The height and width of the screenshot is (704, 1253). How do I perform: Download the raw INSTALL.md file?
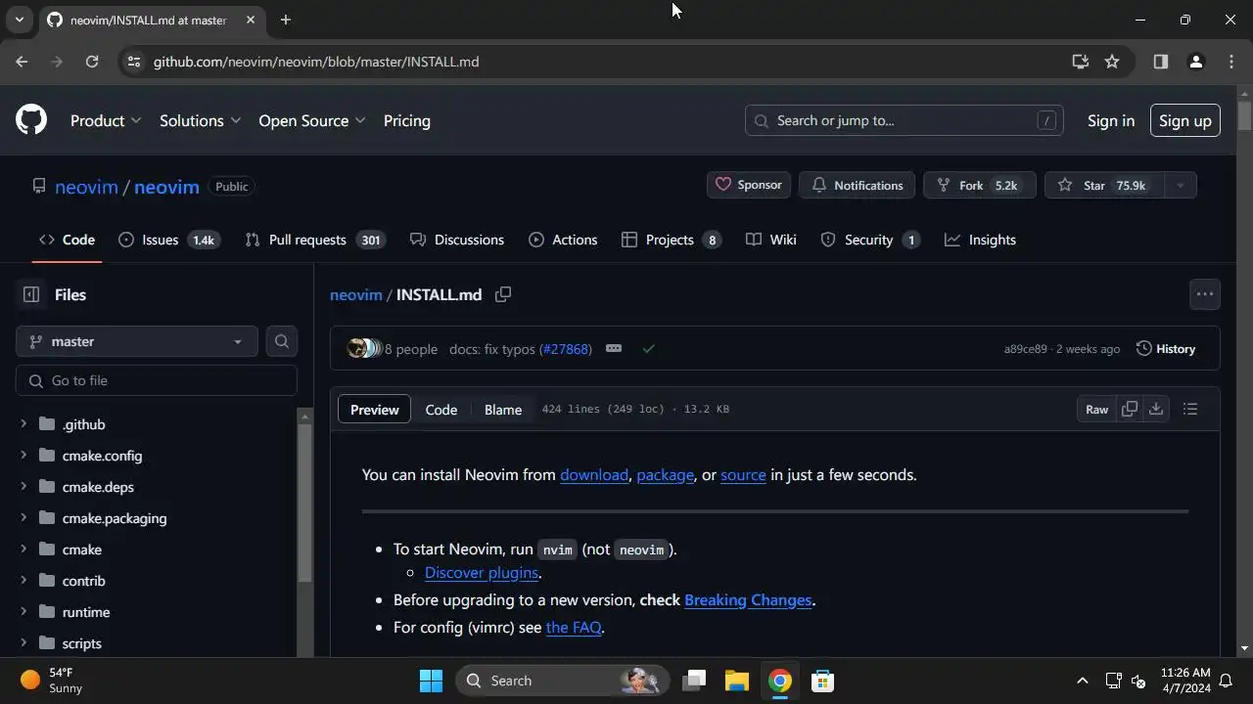1156,409
